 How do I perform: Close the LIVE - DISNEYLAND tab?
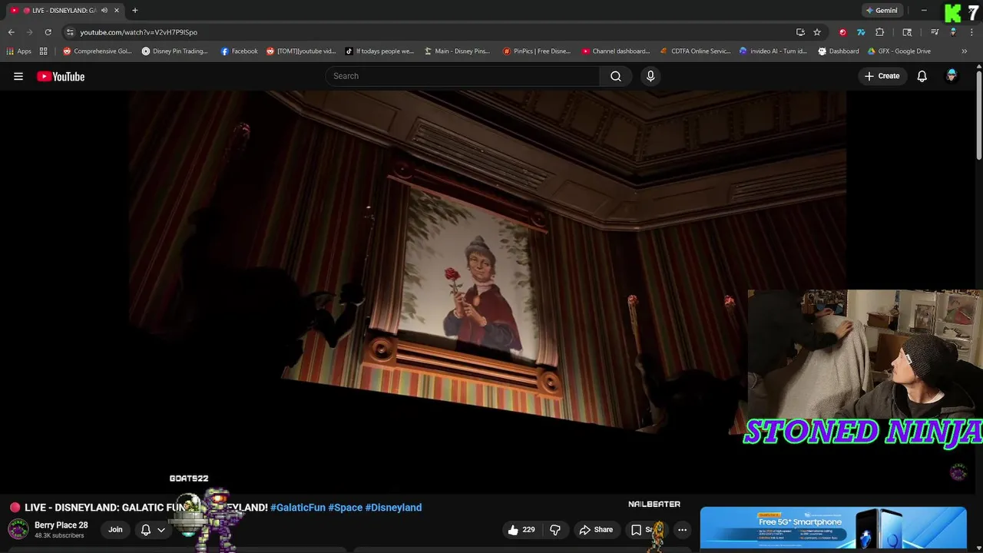(x=116, y=11)
